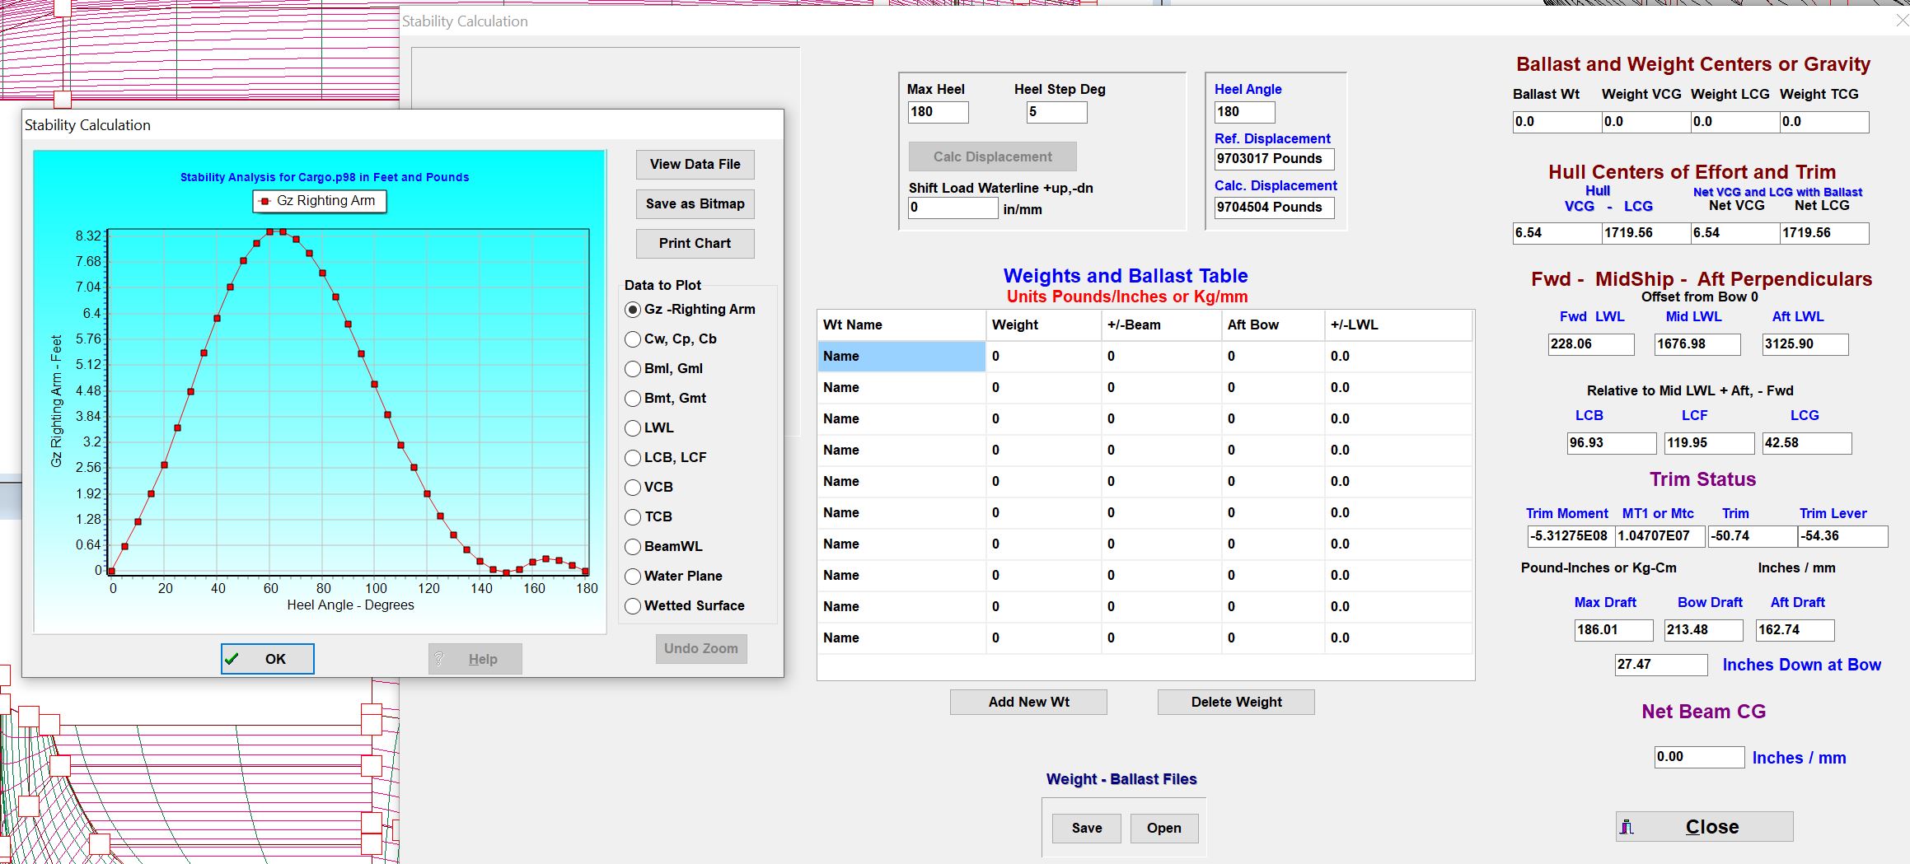Screen dimensions: 1910x864
Task: Open a weight-ballast file
Action: [1163, 828]
